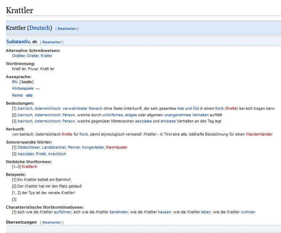
Task: Open the alternative spelling Kratler
Action: click(x=46, y=56)
